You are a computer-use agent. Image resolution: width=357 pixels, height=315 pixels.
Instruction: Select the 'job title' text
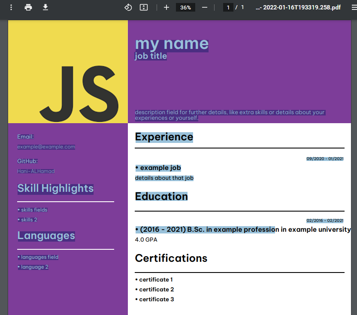tap(151, 56)
